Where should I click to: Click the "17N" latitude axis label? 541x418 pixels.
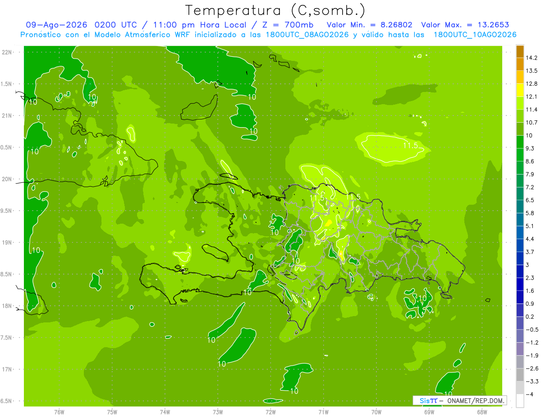pyautogui.click(x=8, y=369)
